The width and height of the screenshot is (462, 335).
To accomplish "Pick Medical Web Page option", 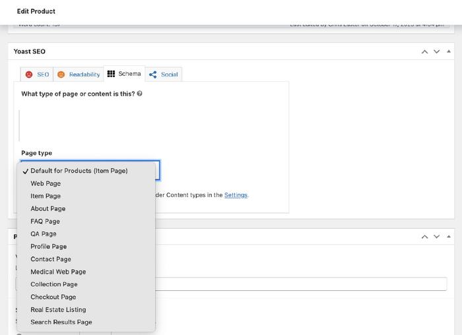I will [86, 272].
